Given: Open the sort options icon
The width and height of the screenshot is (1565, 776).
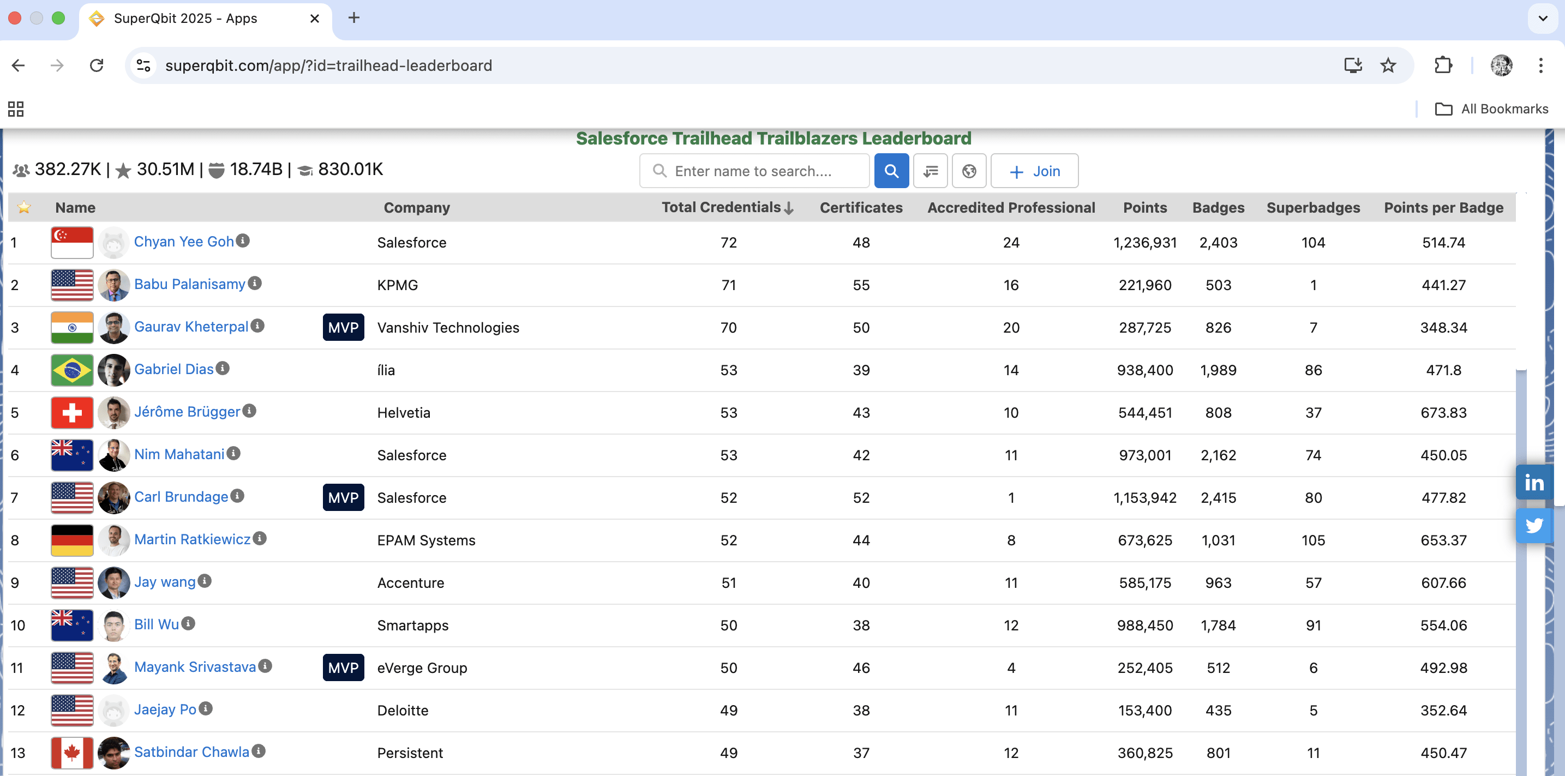Looking at the screenshot, I should 930,171.
